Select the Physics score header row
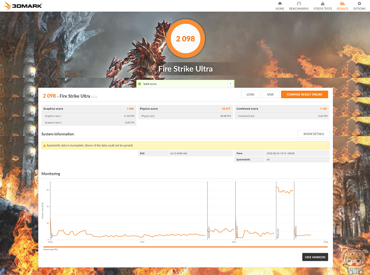This screenshot has width=370, height=275. click(185, 109)
